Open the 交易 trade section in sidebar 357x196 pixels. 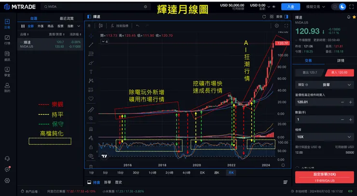coord(7,24)
